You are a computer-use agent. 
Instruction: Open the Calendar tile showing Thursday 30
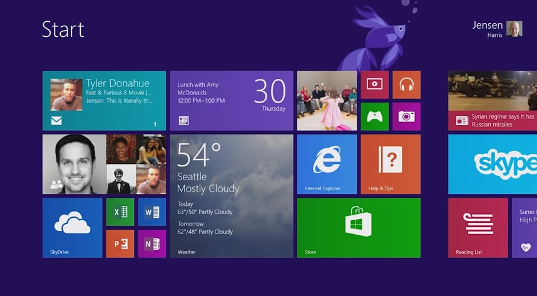(232, 101)
